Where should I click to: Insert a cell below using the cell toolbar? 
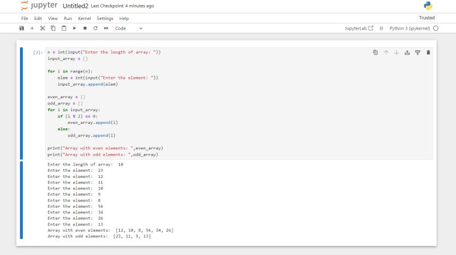point(418,52)
